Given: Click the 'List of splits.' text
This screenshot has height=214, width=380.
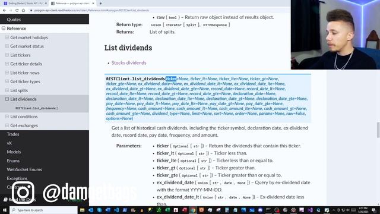Looking at the screenshot, I should point(162,32).
